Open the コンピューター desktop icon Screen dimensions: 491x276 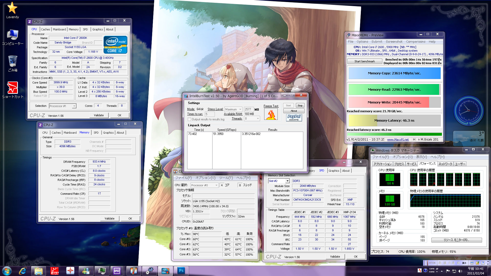12,37
